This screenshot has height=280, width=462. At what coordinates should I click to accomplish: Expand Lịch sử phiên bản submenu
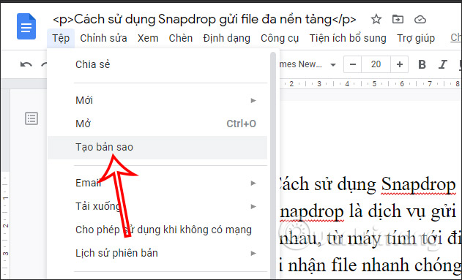[x=157, y=253]
